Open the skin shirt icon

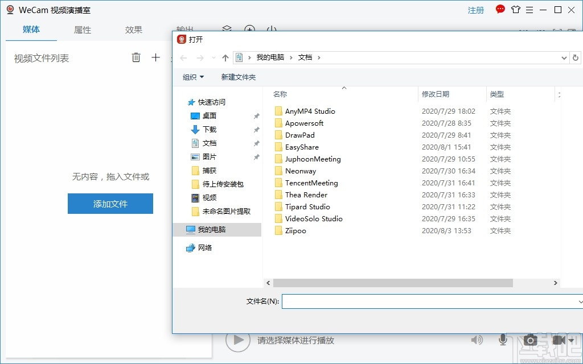pos(516,10)
